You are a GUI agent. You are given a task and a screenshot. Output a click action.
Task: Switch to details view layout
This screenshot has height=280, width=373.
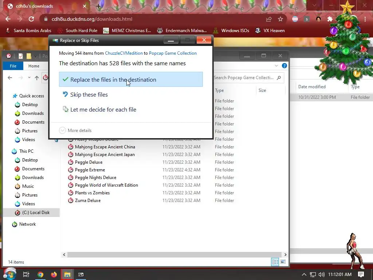click(x=275, y=262)
